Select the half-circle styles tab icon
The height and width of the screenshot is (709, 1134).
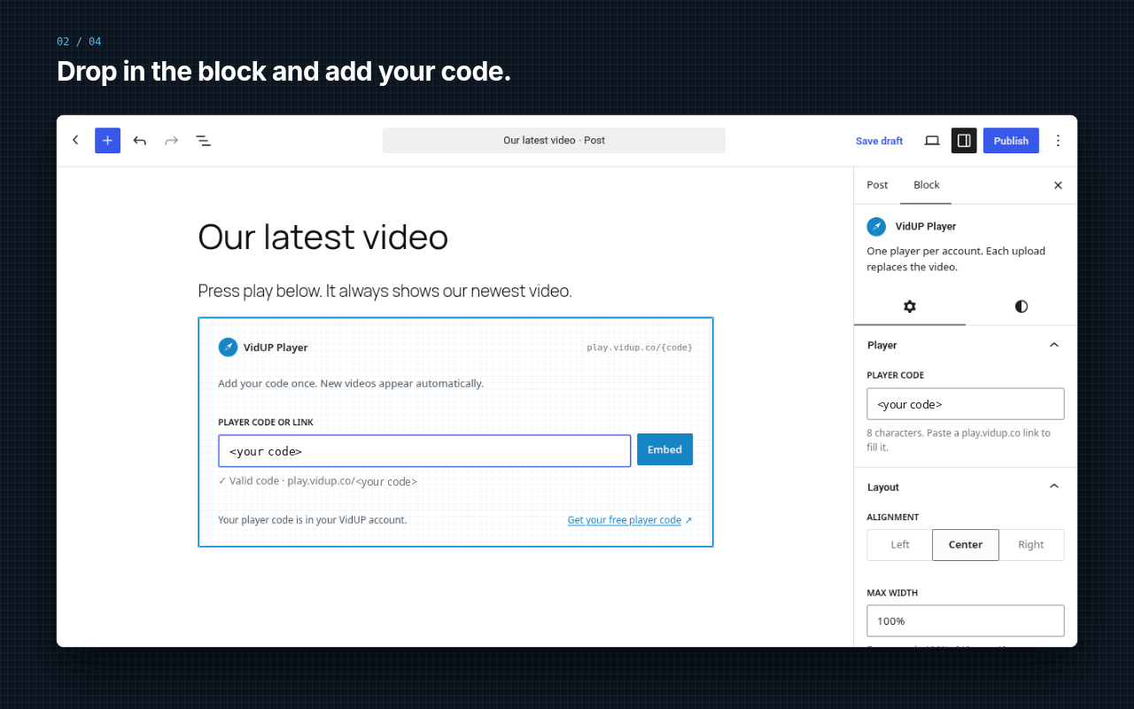click(x=1021, y=307)
